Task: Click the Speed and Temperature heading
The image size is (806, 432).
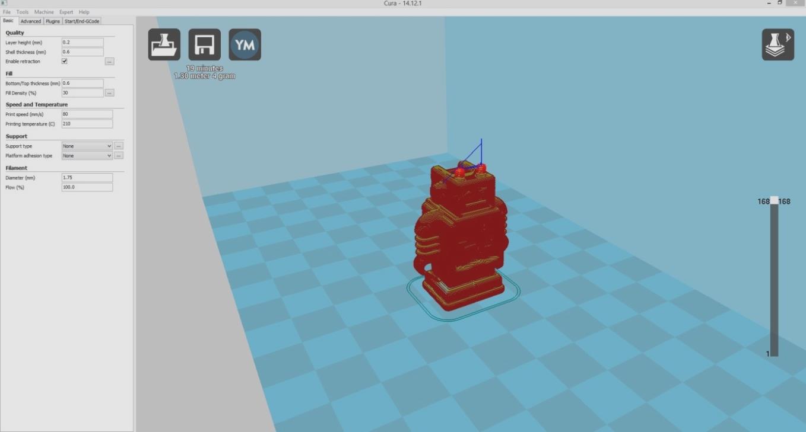Action: [x=37, y=105]
